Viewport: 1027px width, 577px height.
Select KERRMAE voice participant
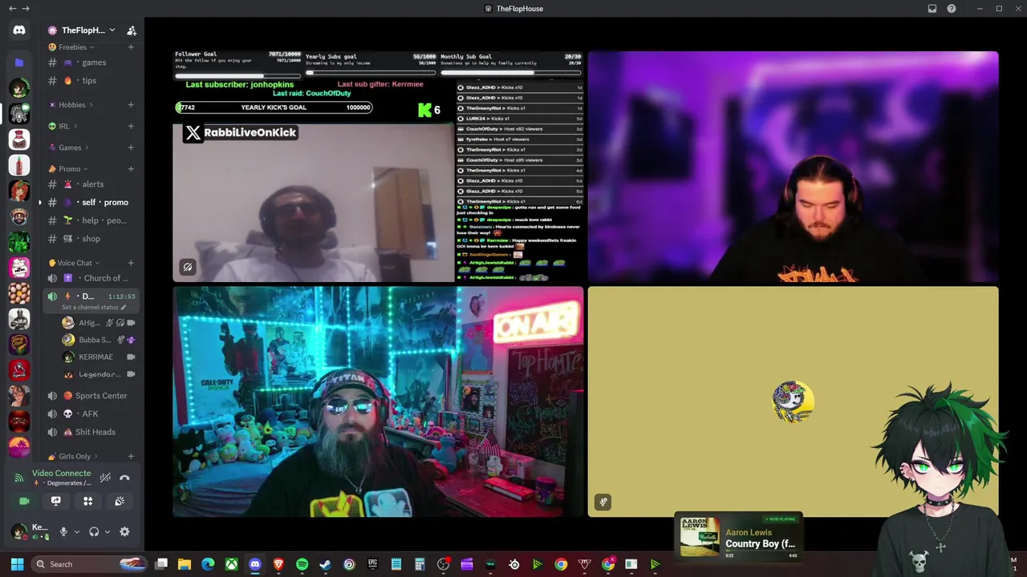click(x=98, y=357)
